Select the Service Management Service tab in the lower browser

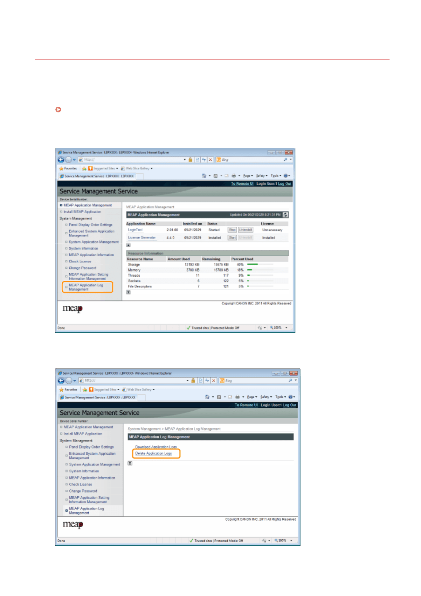pos(98,397)
